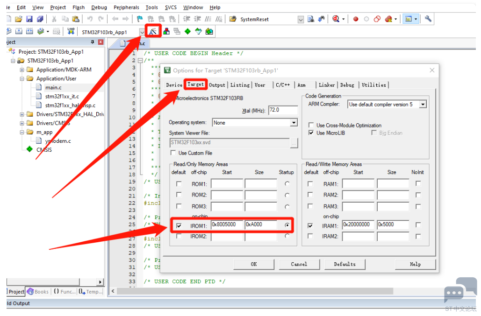Click the Save file toolbar icon
Screen dimensions: 481x316
(29, 19)
